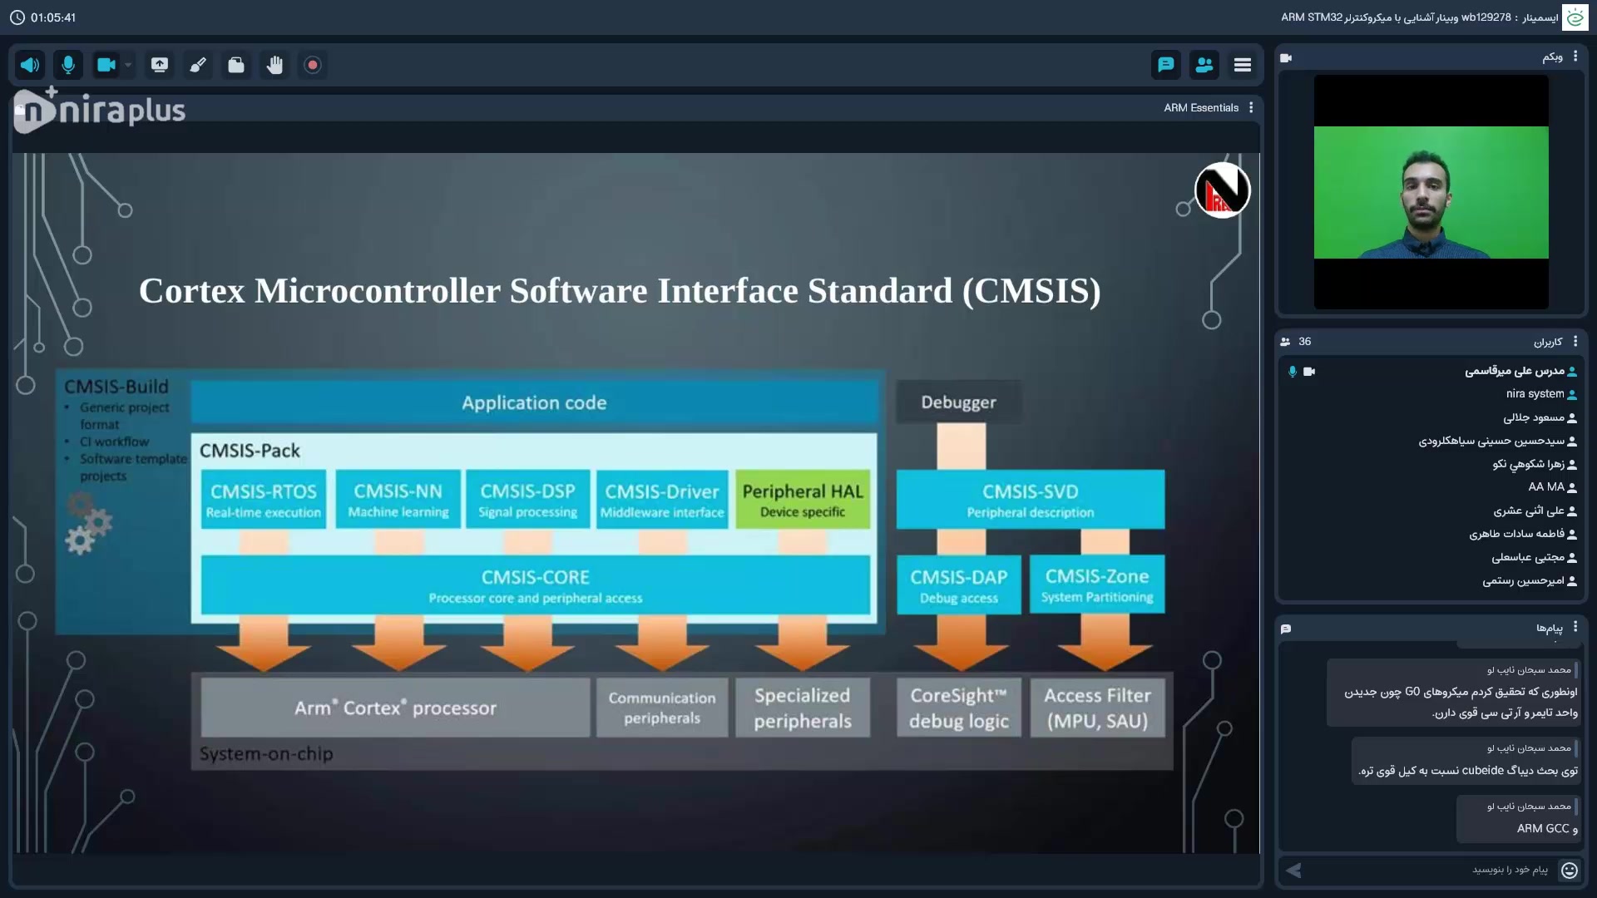The width and height of the screenshot is (1597, 898).
Task: Select user فاطمه سادات طاهری
Action: [x=1431, y=534]
